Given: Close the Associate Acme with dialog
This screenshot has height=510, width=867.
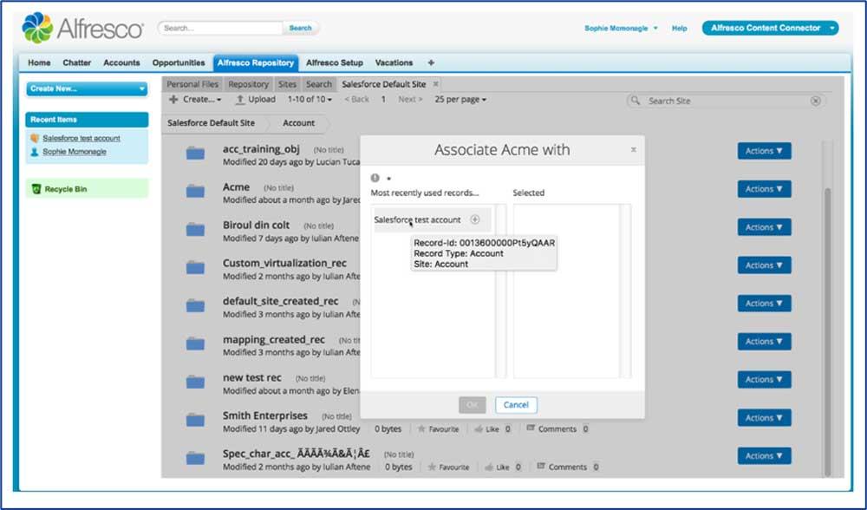Looking at the screenshot, I should pos(634,149).
